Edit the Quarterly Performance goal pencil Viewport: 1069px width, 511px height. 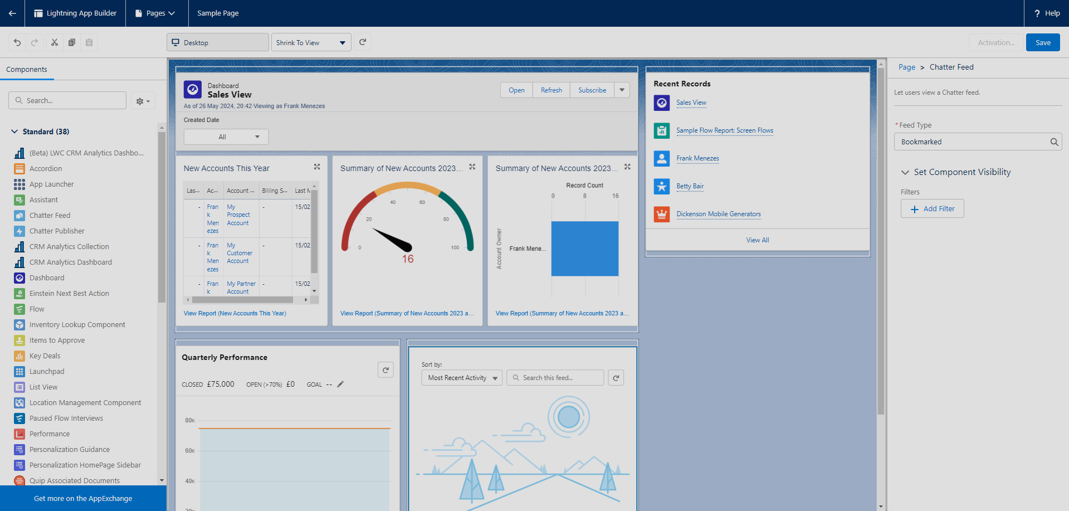pos(340,384)
